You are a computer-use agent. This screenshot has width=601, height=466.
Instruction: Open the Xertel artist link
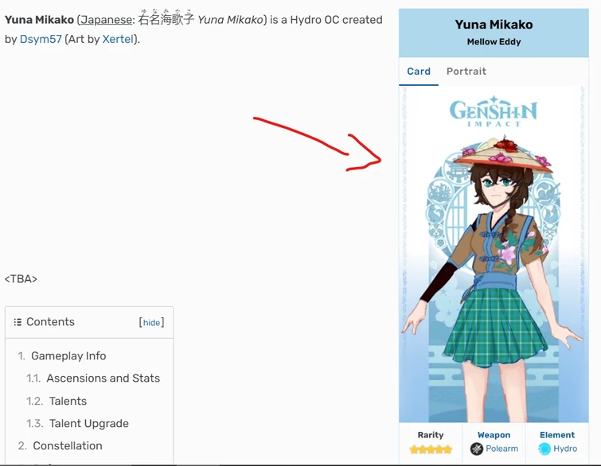[118, 39]
